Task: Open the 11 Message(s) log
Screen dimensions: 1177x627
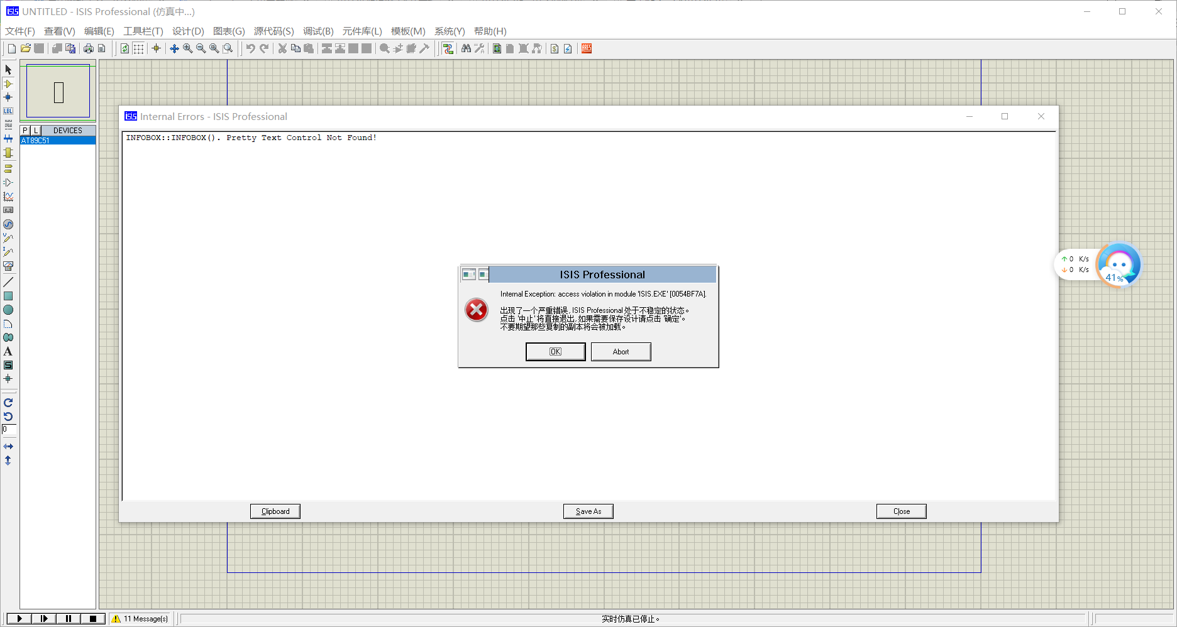Action: (x=140, y=619)
